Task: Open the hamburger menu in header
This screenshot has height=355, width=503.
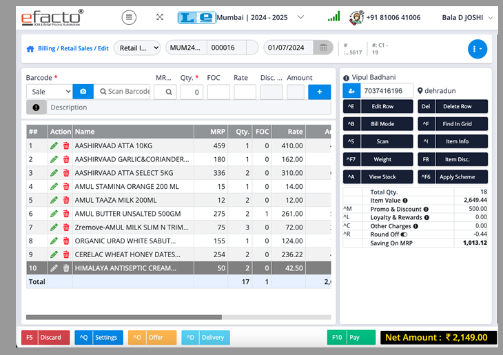Action: pyautogui.click(x=129, y=17)
